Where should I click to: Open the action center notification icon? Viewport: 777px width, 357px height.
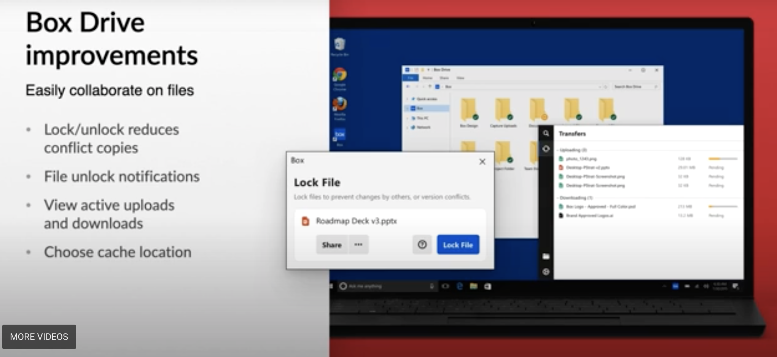tap(735, 286)
